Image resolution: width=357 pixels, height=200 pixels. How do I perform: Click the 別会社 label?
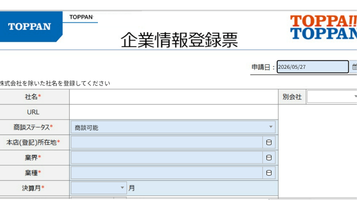(292, 97)
